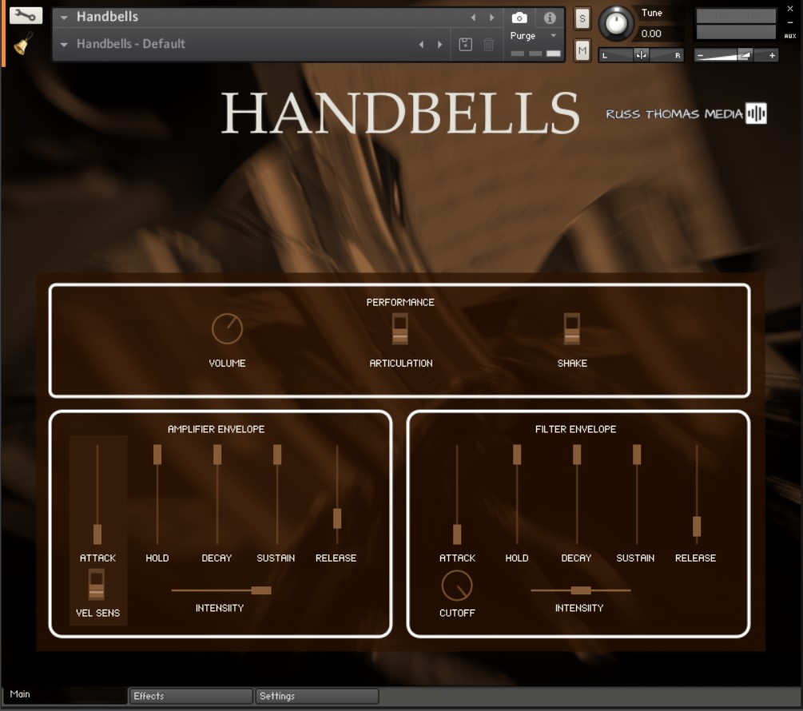Decrease volume with the minus icon
The height and width of the screenshot is (711, 803).
point(700,55)
